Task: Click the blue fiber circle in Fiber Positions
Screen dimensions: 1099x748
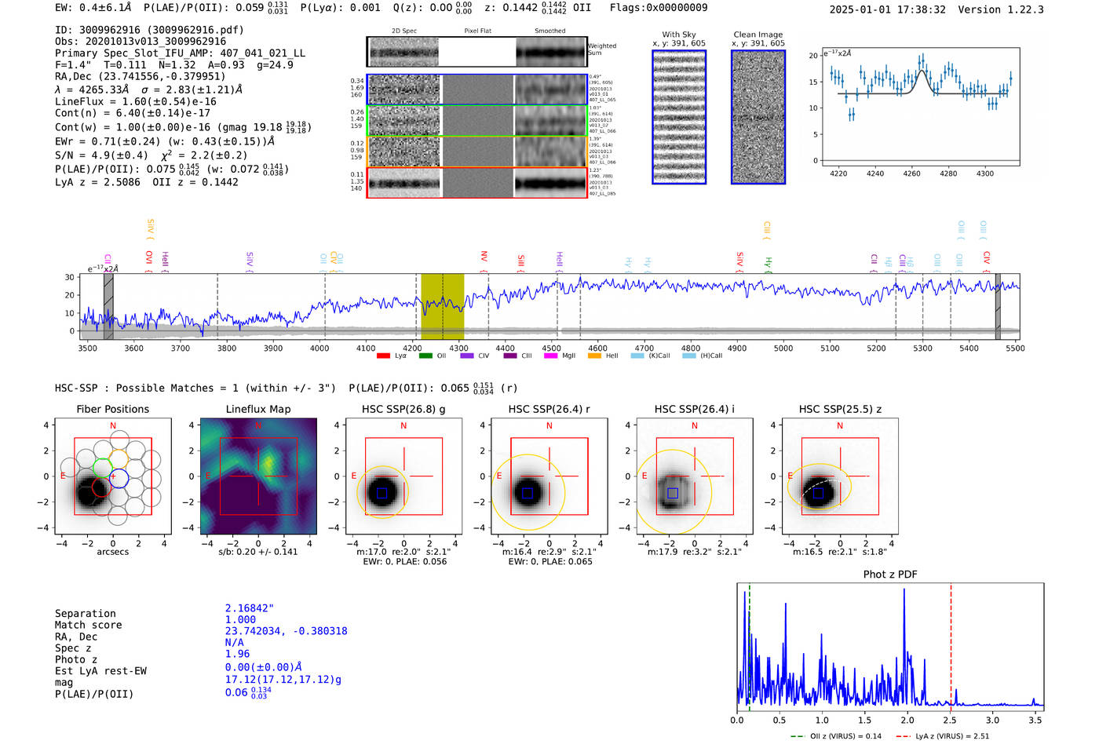Action: pos(119,477)
